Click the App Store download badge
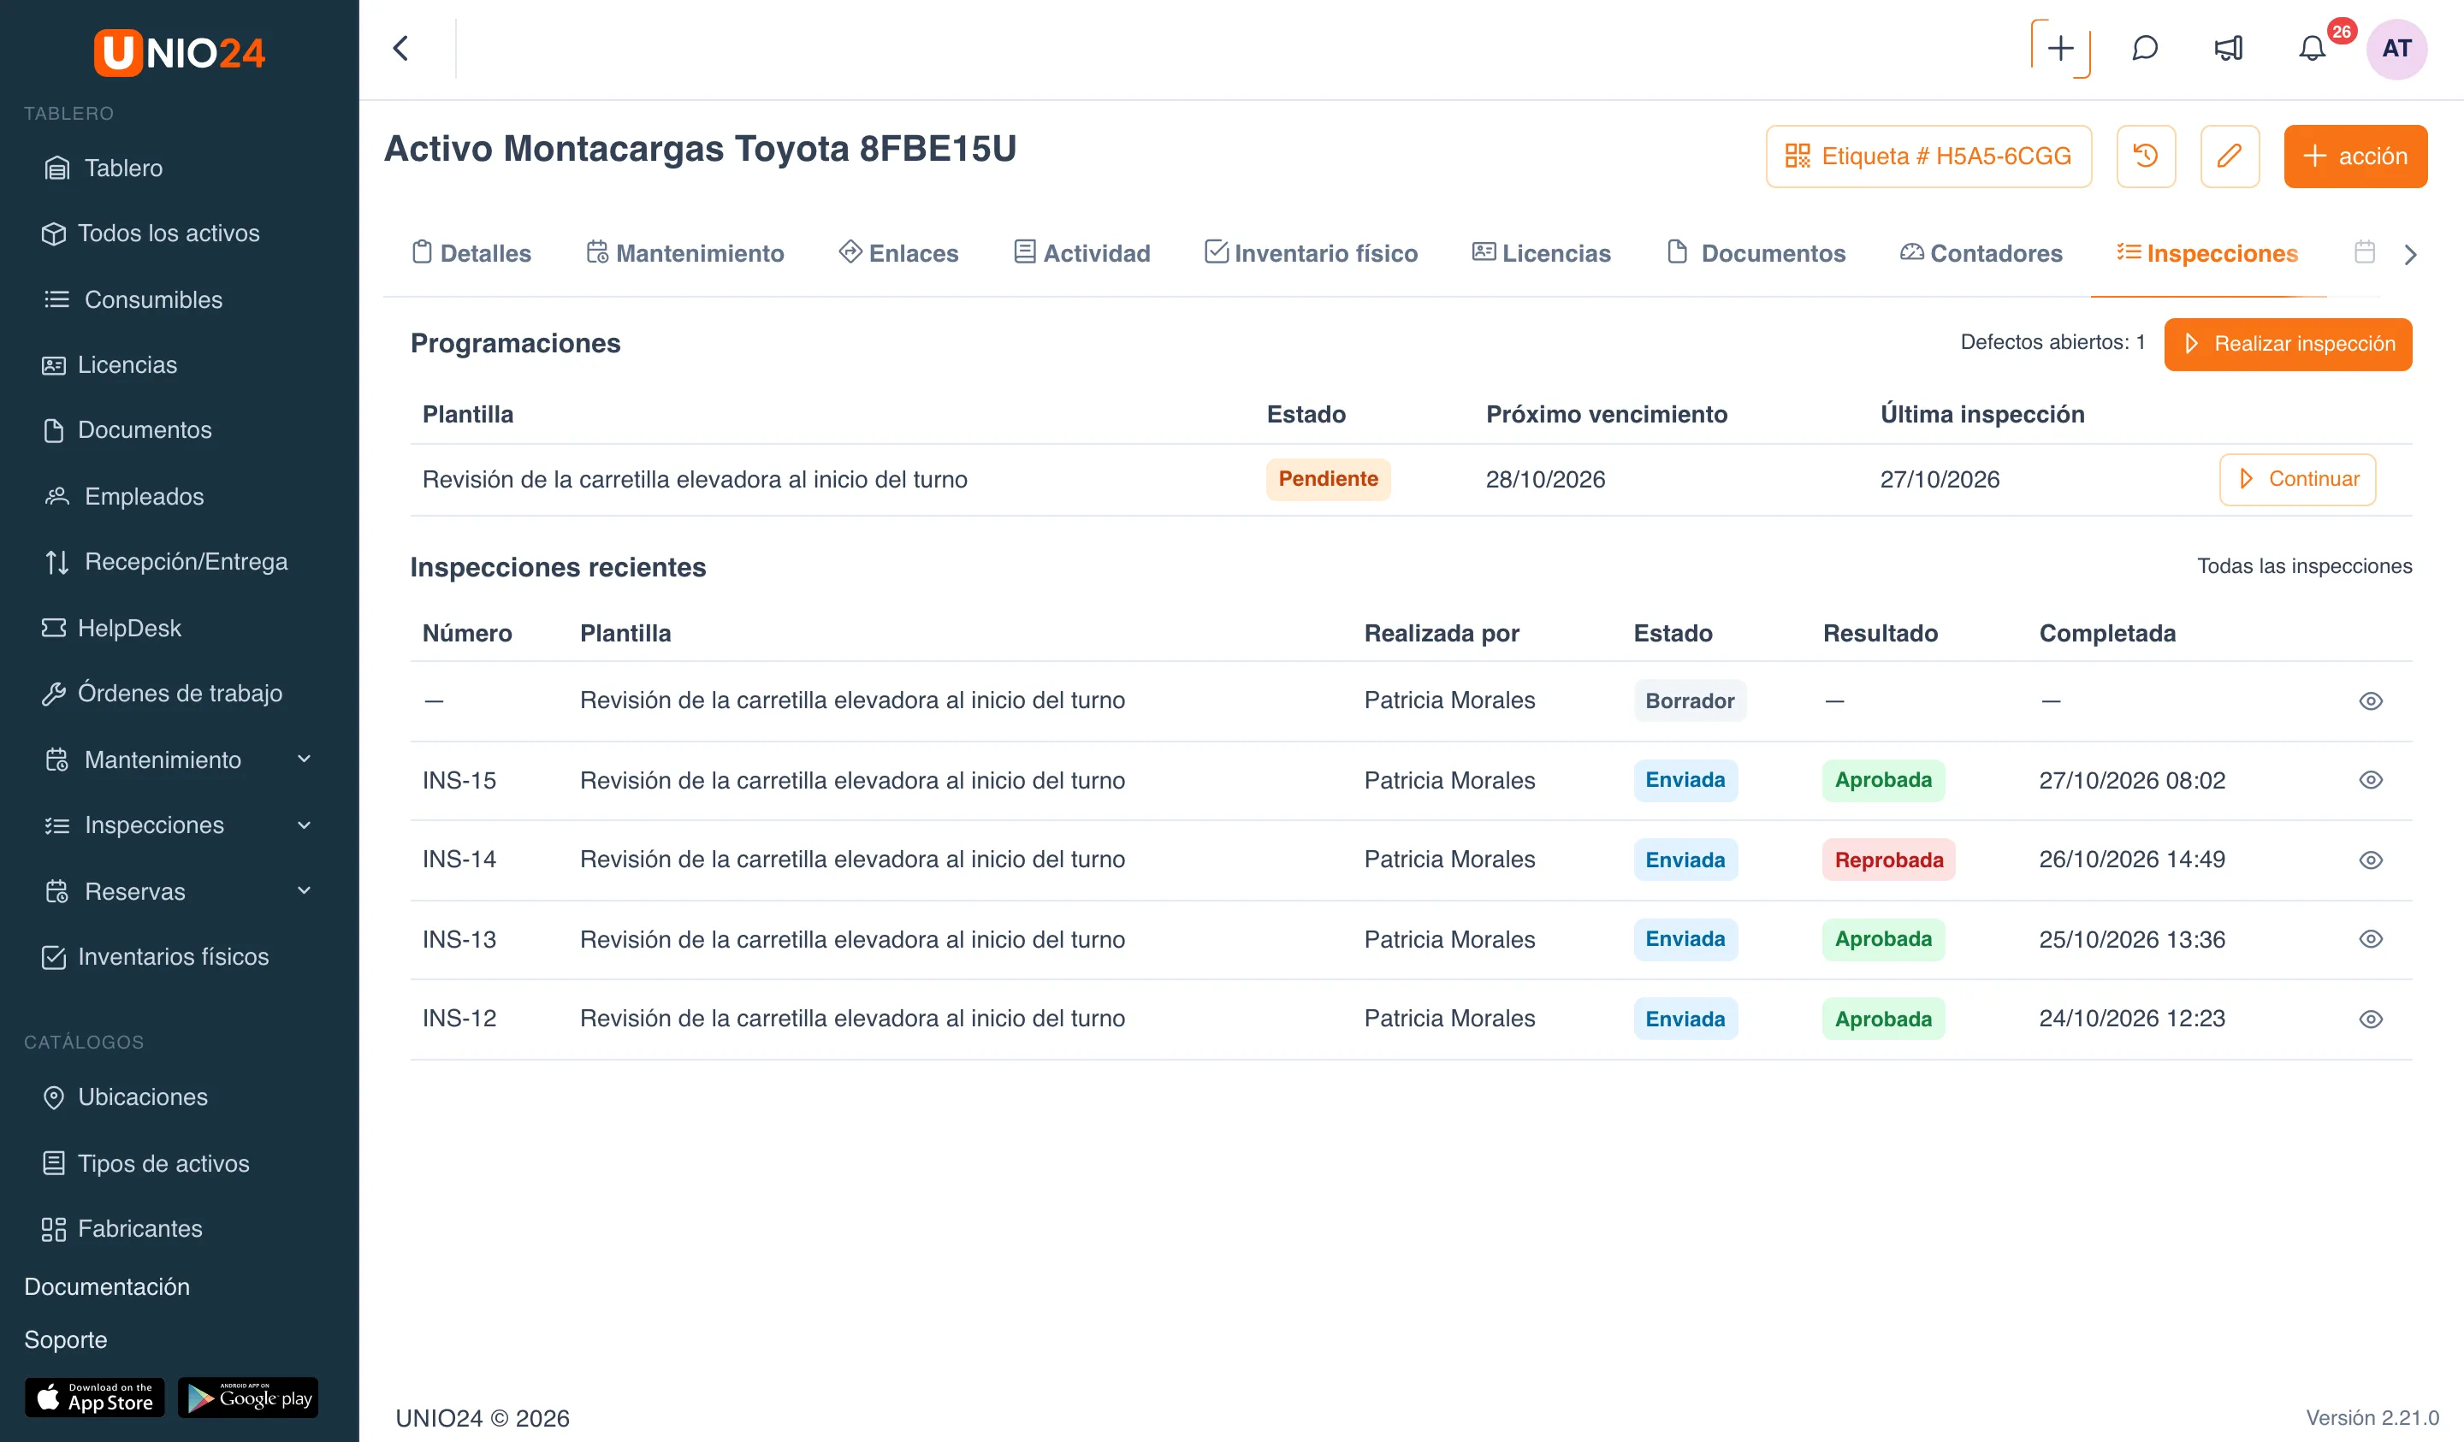 pyautogui.click(x=94, y=1397)
